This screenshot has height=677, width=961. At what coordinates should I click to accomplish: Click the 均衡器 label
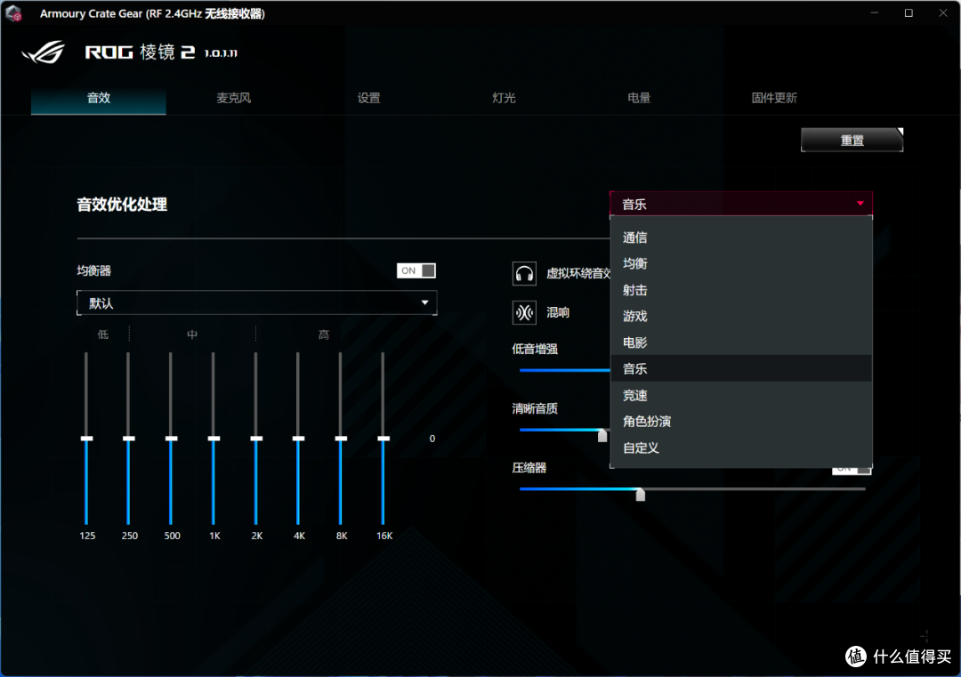93,270
